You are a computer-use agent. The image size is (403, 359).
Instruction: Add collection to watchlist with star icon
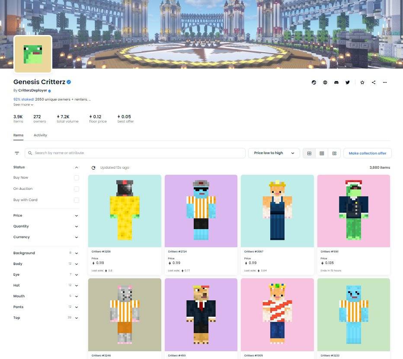(362, 82)
